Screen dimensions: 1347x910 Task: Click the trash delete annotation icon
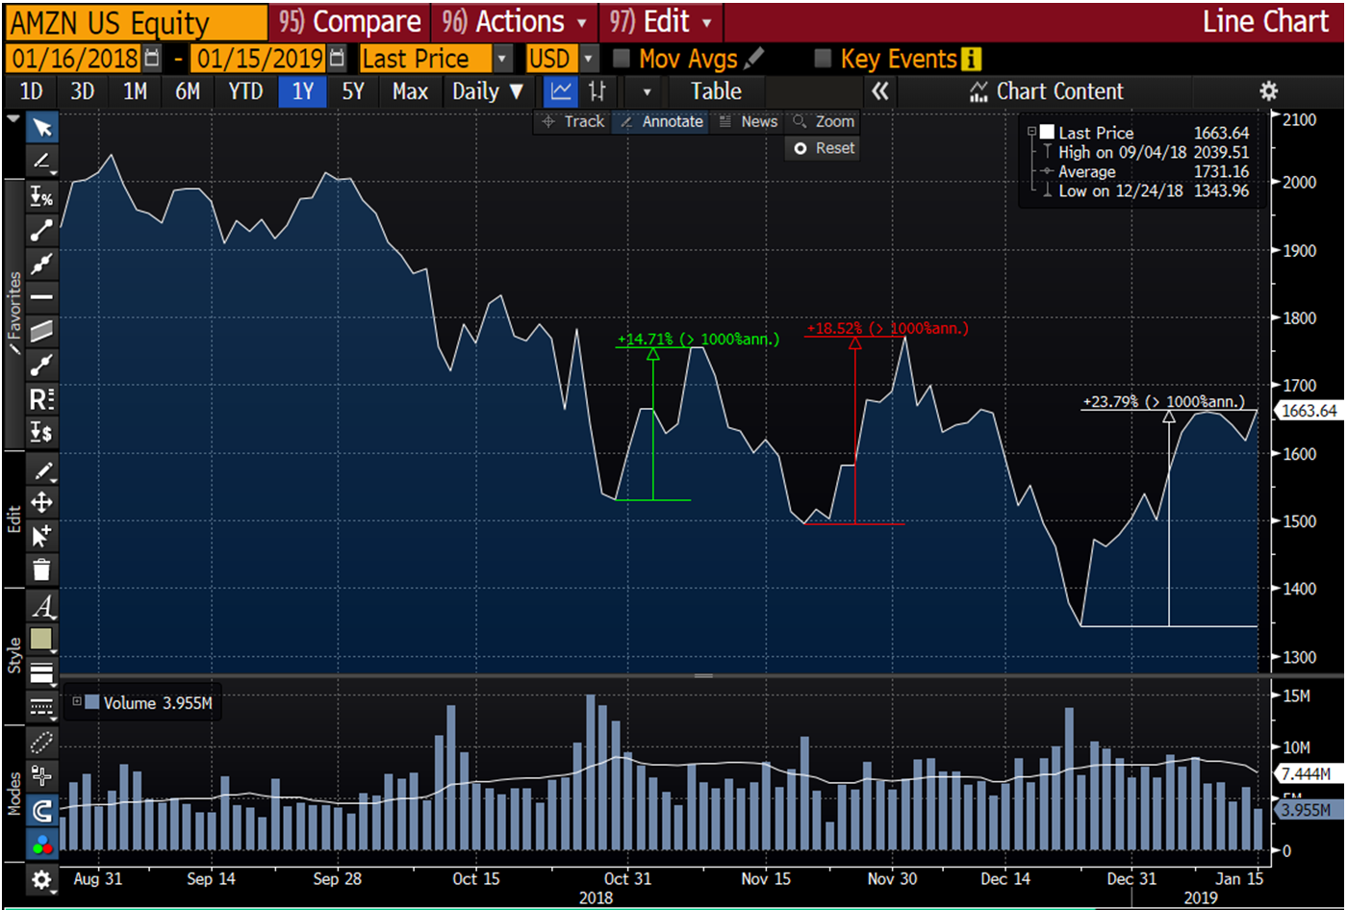[x=42, y=569]
